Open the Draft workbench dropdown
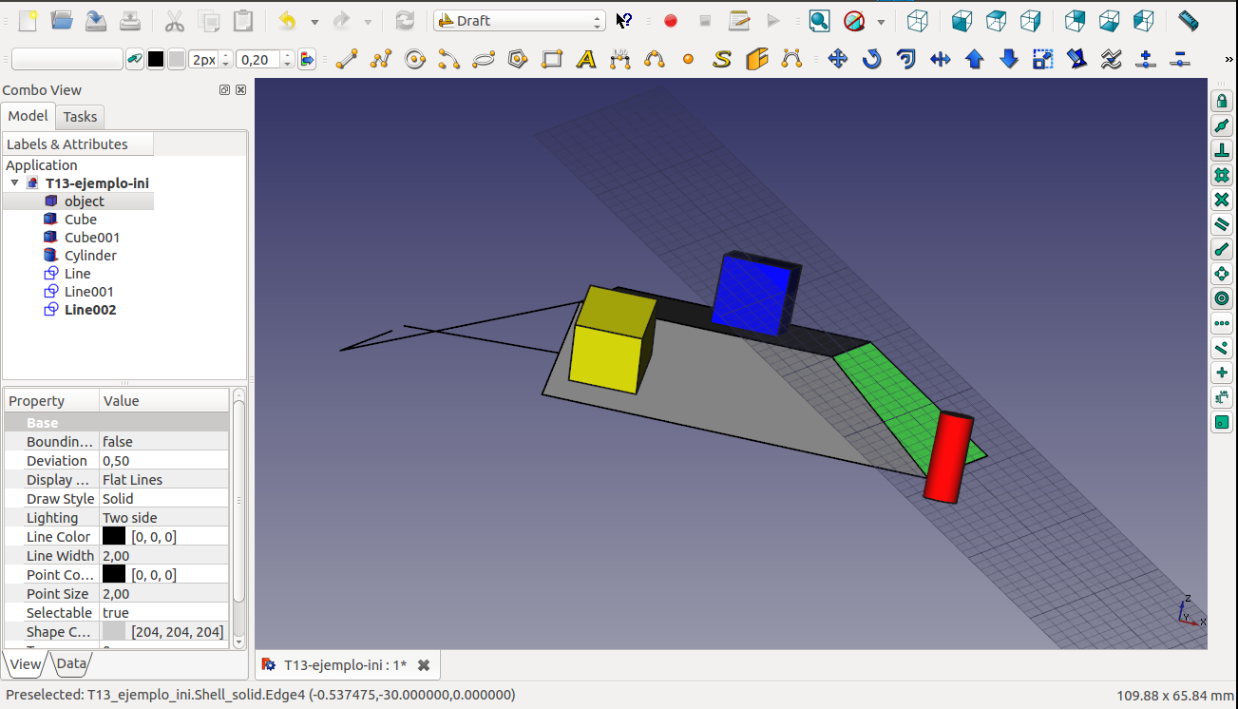This screenshot has height=709, width=1238. [x=519, y=20]
